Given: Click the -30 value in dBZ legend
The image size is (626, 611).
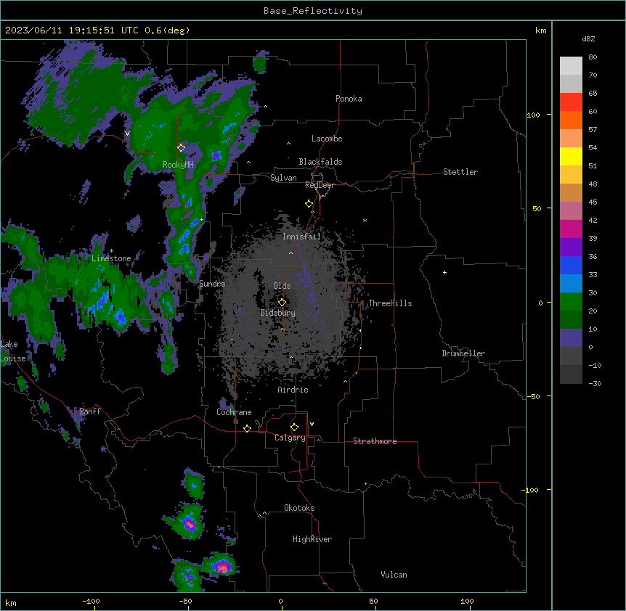Looking at the screenshot, I should tap(595, 383).
